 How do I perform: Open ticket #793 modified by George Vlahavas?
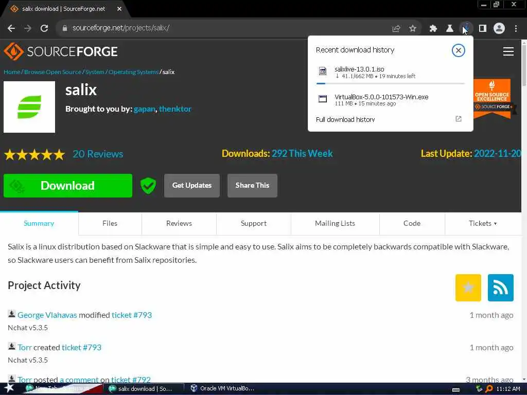click(x=132, y=315)
